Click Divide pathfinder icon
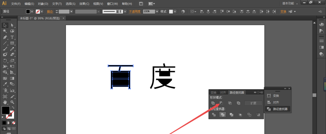 214,114
